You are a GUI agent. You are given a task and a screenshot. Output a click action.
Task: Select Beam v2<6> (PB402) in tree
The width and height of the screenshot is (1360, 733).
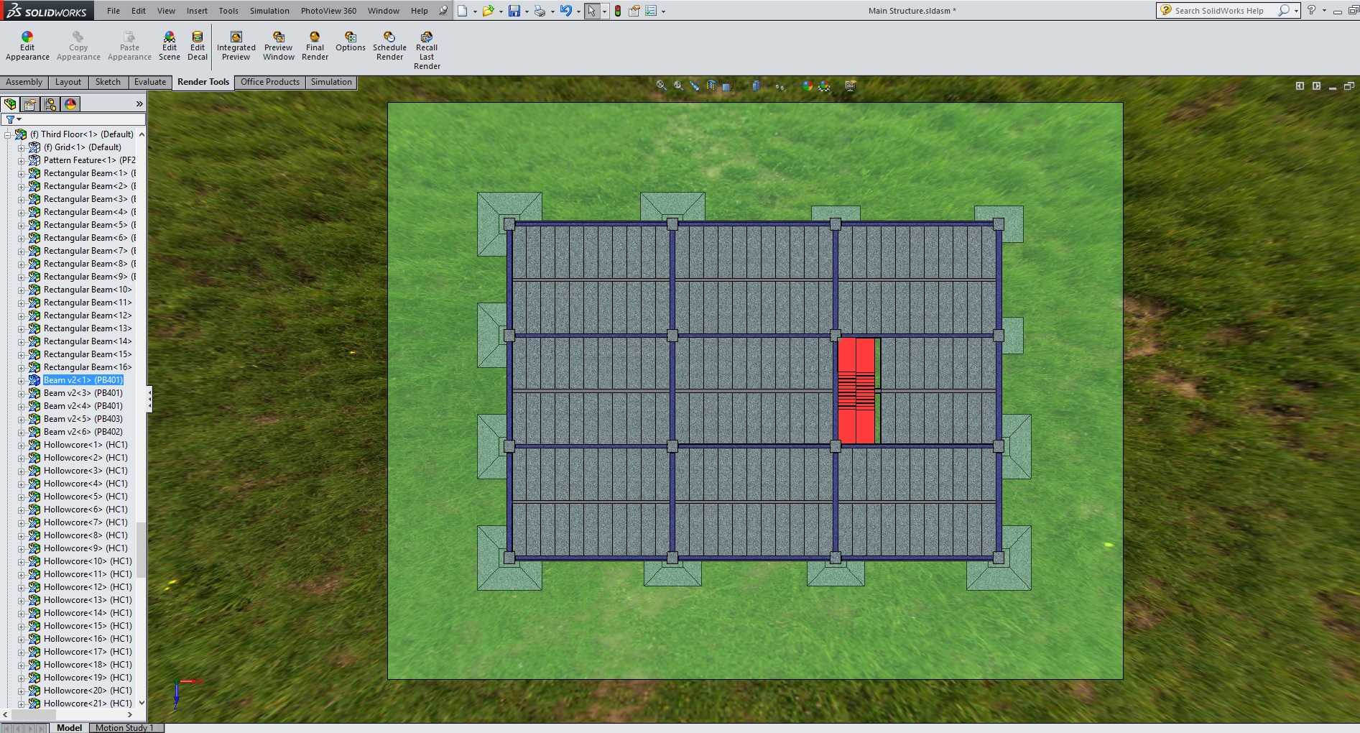[83, 432]
